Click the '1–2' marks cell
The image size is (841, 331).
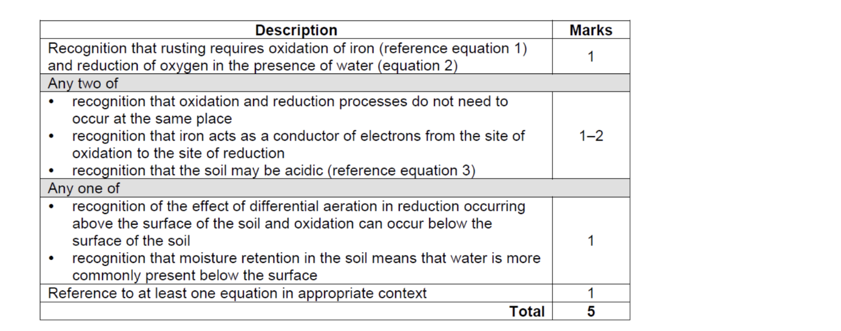click(590, 136)
